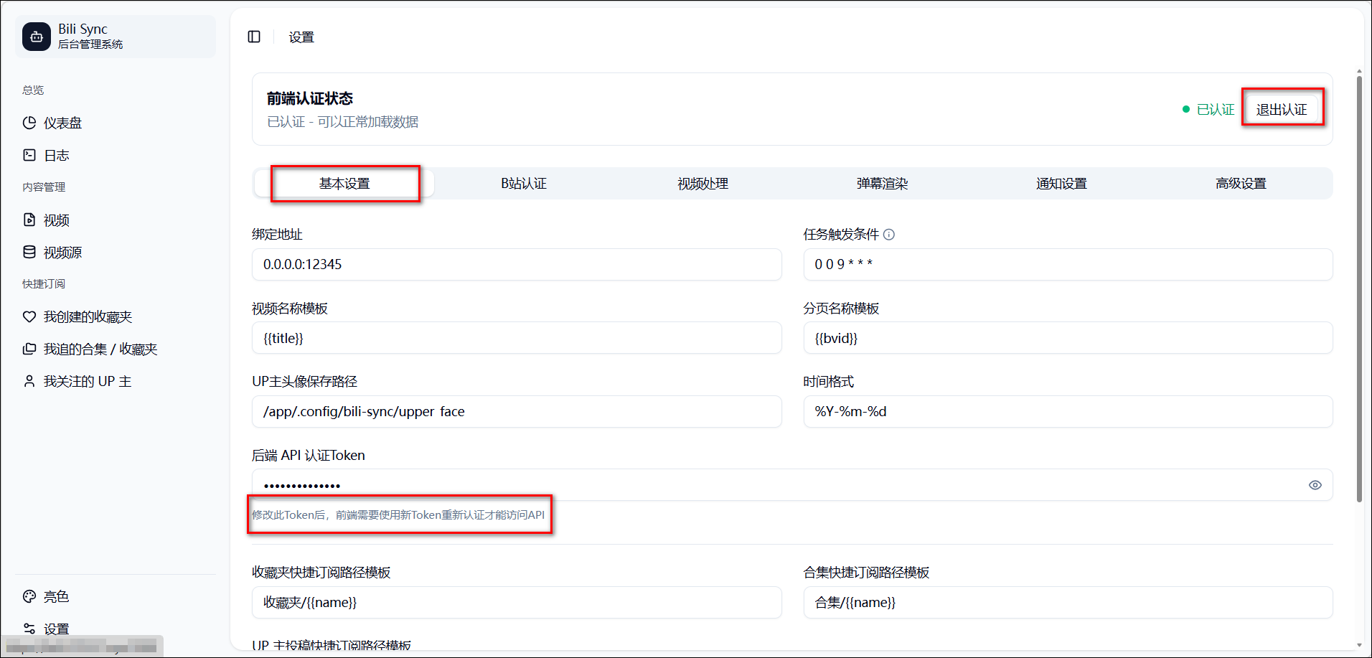
Task: Toggle the 亮色 theme switcher
Action: (x=56, y=596)
